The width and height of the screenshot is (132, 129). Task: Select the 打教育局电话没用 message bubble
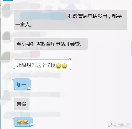click(x=71, y=20)
